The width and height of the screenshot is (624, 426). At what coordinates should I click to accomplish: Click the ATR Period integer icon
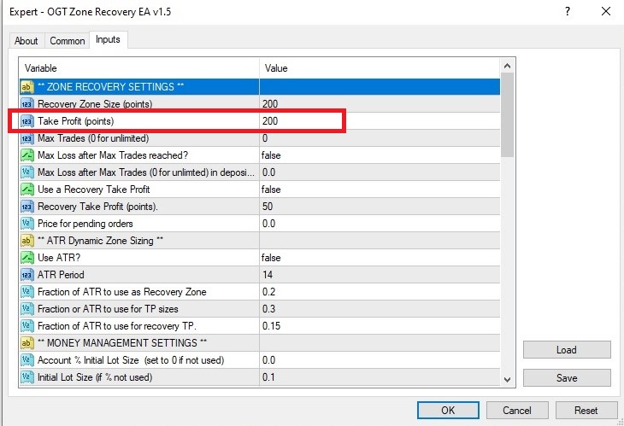pos(27,275)
